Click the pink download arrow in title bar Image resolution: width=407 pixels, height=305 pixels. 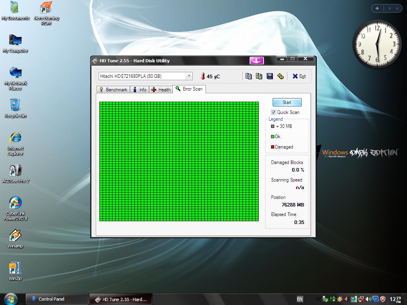(256, 60)
